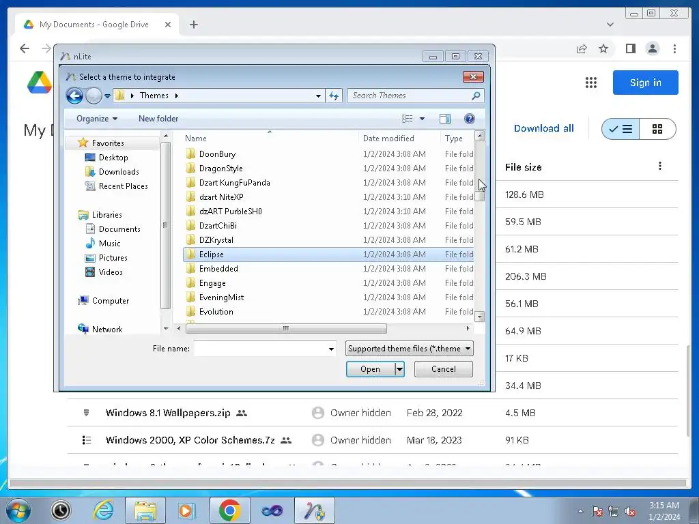Open Downloads in the navigation pane

click(119, 171)
